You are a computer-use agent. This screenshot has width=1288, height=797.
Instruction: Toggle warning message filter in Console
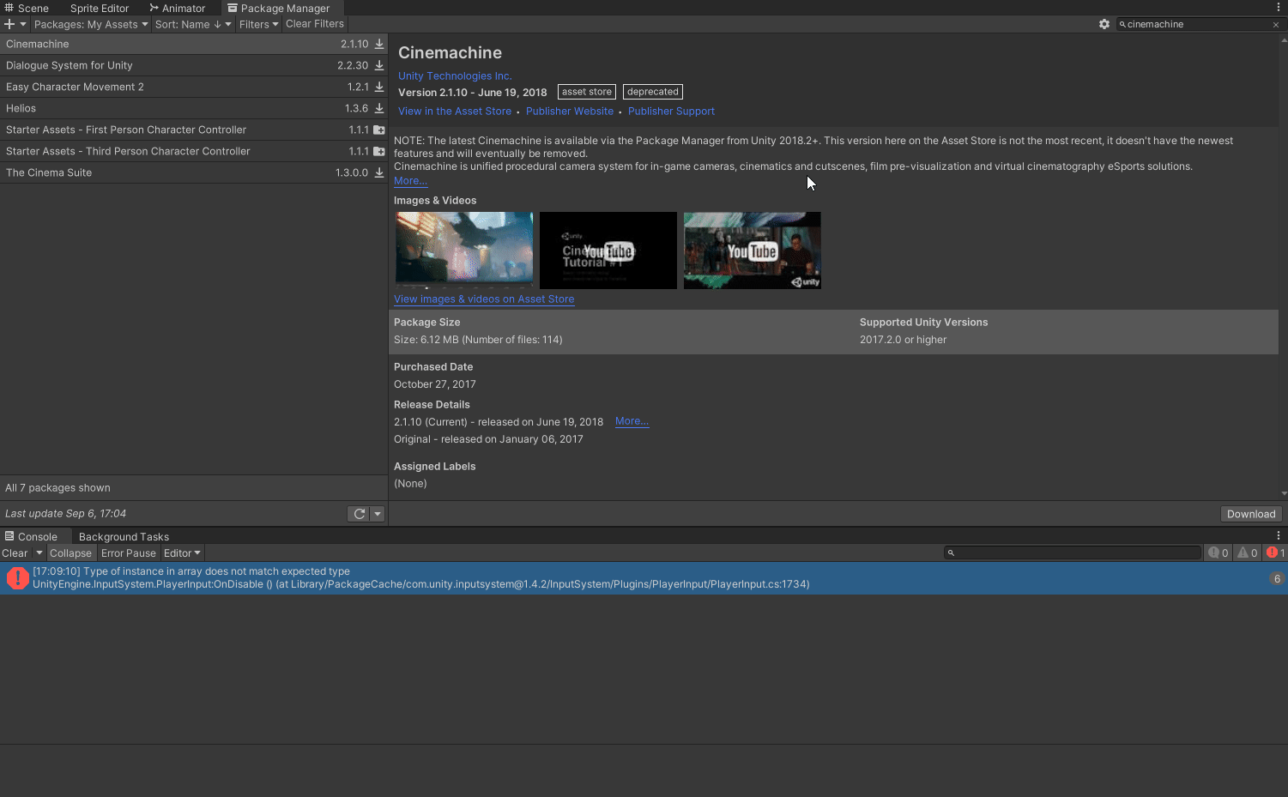point(1247,552)
